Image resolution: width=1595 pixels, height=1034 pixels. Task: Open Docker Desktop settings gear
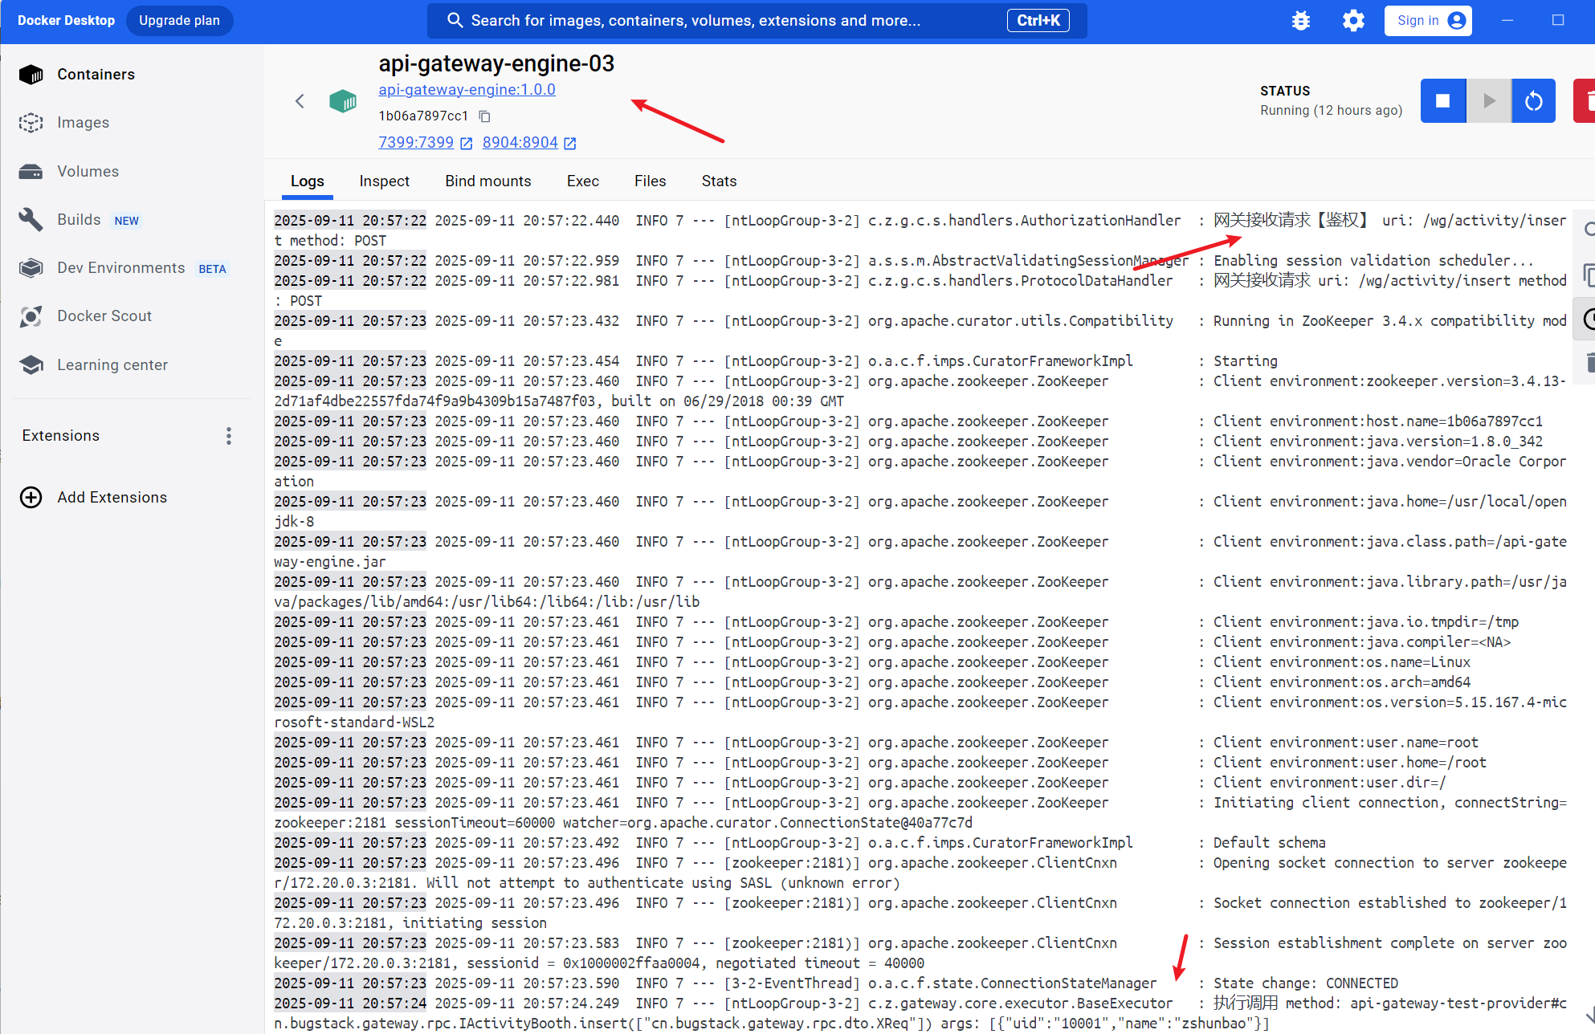1353,21
